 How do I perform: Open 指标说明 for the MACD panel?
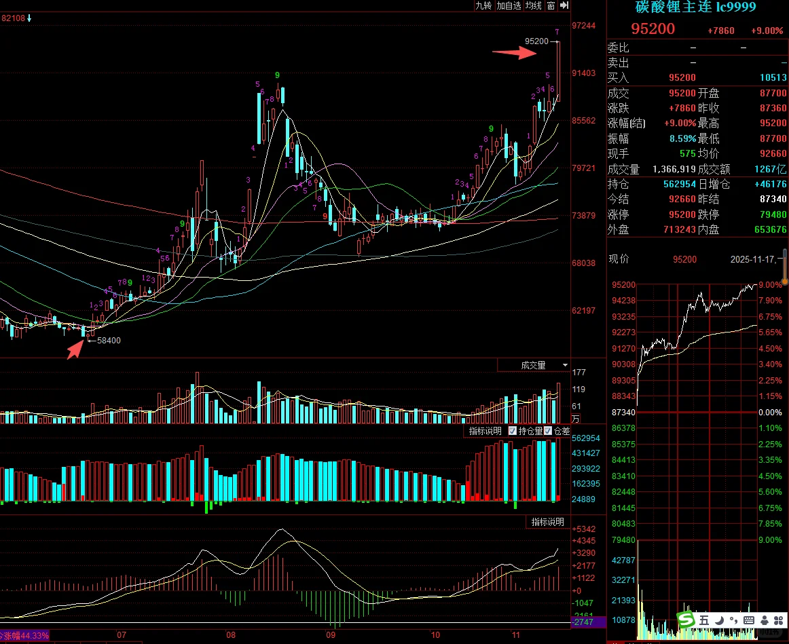[547, 522]
